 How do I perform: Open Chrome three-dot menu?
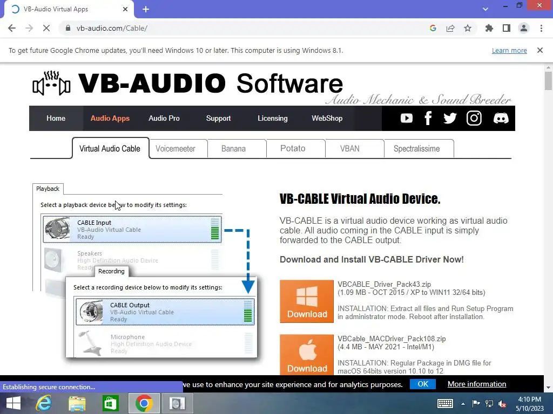pyautogui.click(x=541, y=28)
